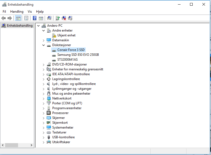
Task: Expand the Datamaskin category
Action: click(x=44, y=40)
